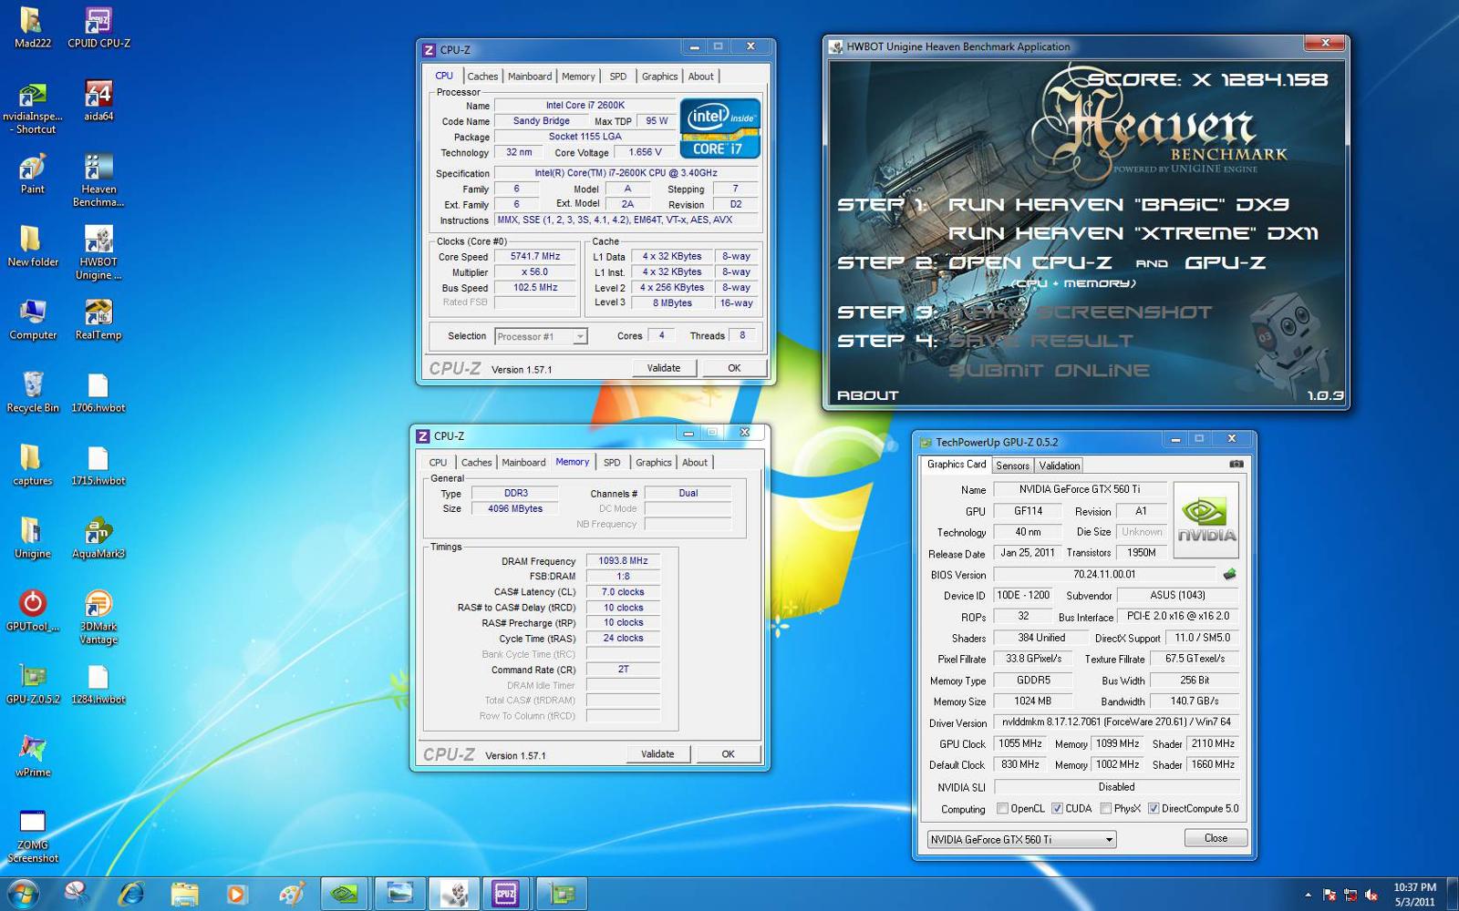
Task: Click Open CPU-Z in Heaven app
Action: [1030, 263]
